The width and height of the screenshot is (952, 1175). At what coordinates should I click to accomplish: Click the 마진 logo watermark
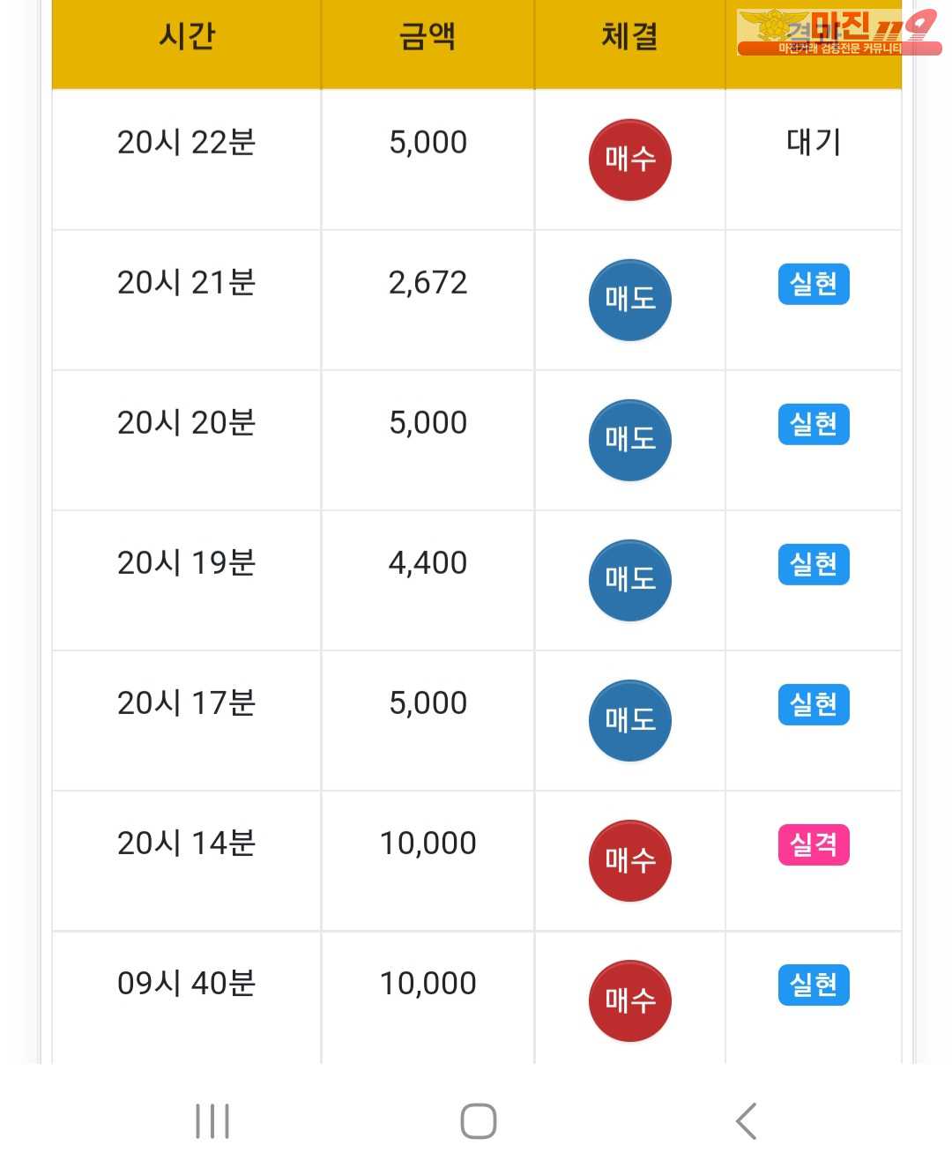pos(838,33)
